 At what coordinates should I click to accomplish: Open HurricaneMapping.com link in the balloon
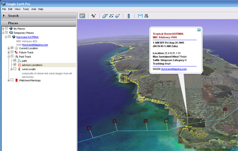click(174, 69)
